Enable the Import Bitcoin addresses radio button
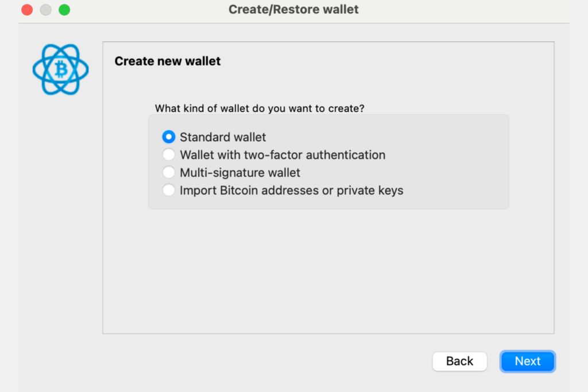This screenshot has height=392, width=588. pyautogui.click(x=168, y=190)
